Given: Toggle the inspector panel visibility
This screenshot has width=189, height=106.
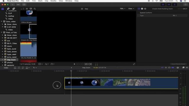Looking at the screenshot, I should [x=175, y=5].
